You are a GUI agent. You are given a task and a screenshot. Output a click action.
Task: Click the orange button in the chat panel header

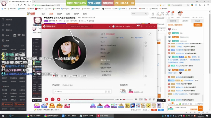pyautogui.click(x=198, y=25)
